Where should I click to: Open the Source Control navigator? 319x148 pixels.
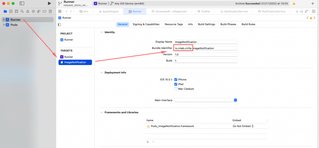pos(11,11)
